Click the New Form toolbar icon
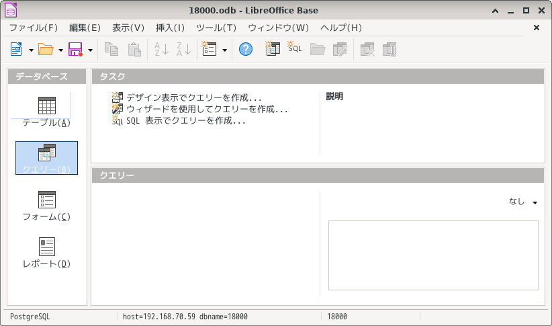Image resolution: width=552 pixels, height=326 pixels. click(x=209, y=49)
